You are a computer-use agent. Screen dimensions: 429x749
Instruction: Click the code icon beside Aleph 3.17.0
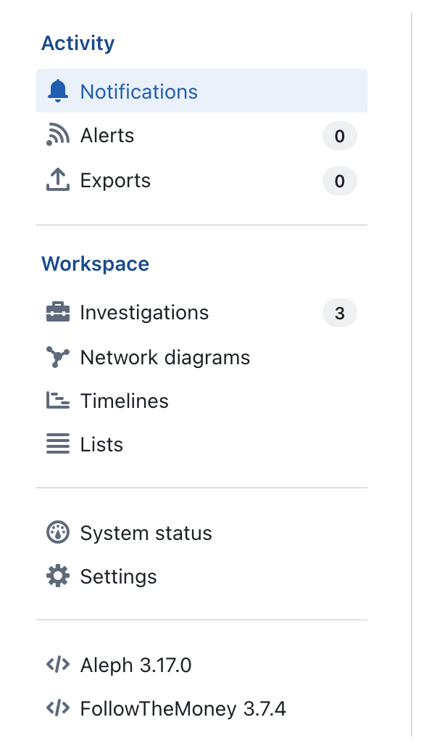58,665
